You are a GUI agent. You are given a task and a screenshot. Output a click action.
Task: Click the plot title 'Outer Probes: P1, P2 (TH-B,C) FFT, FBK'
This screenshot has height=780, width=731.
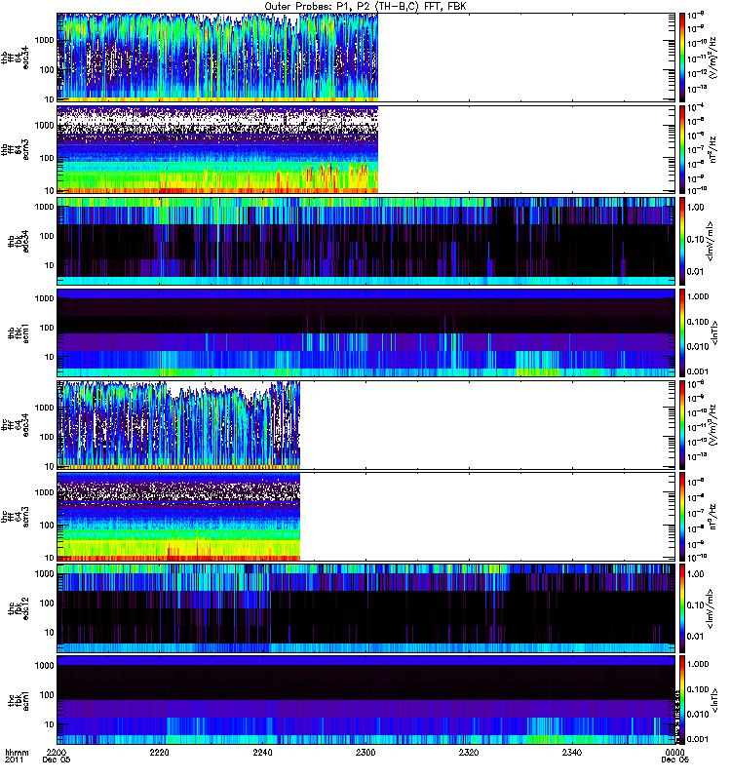click(x=365, y=7)
